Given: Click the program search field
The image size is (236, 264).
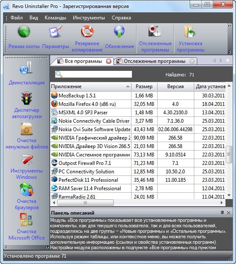Looking at the screenshot, I should point(94,74).
